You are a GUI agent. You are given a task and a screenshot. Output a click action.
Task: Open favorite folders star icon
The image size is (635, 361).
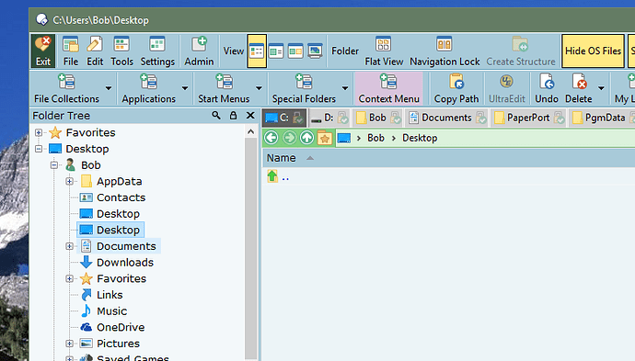click(324, 138)
